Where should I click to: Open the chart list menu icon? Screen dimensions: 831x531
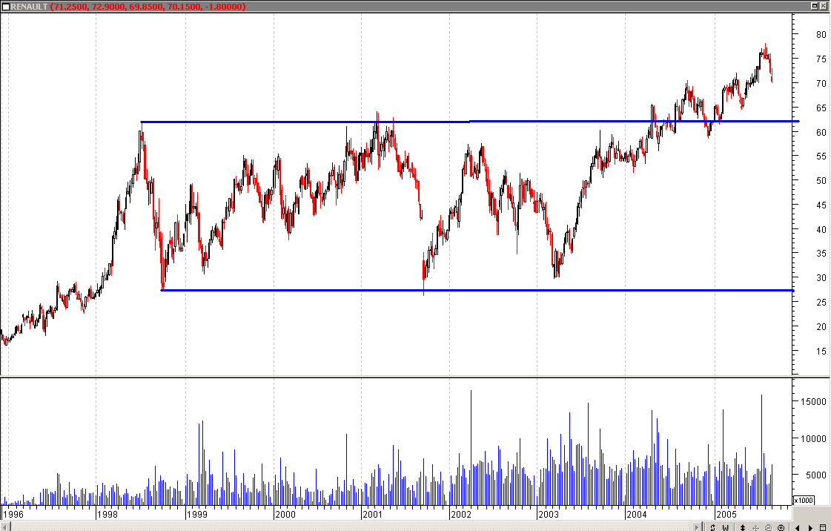click(x=823, y=527)
